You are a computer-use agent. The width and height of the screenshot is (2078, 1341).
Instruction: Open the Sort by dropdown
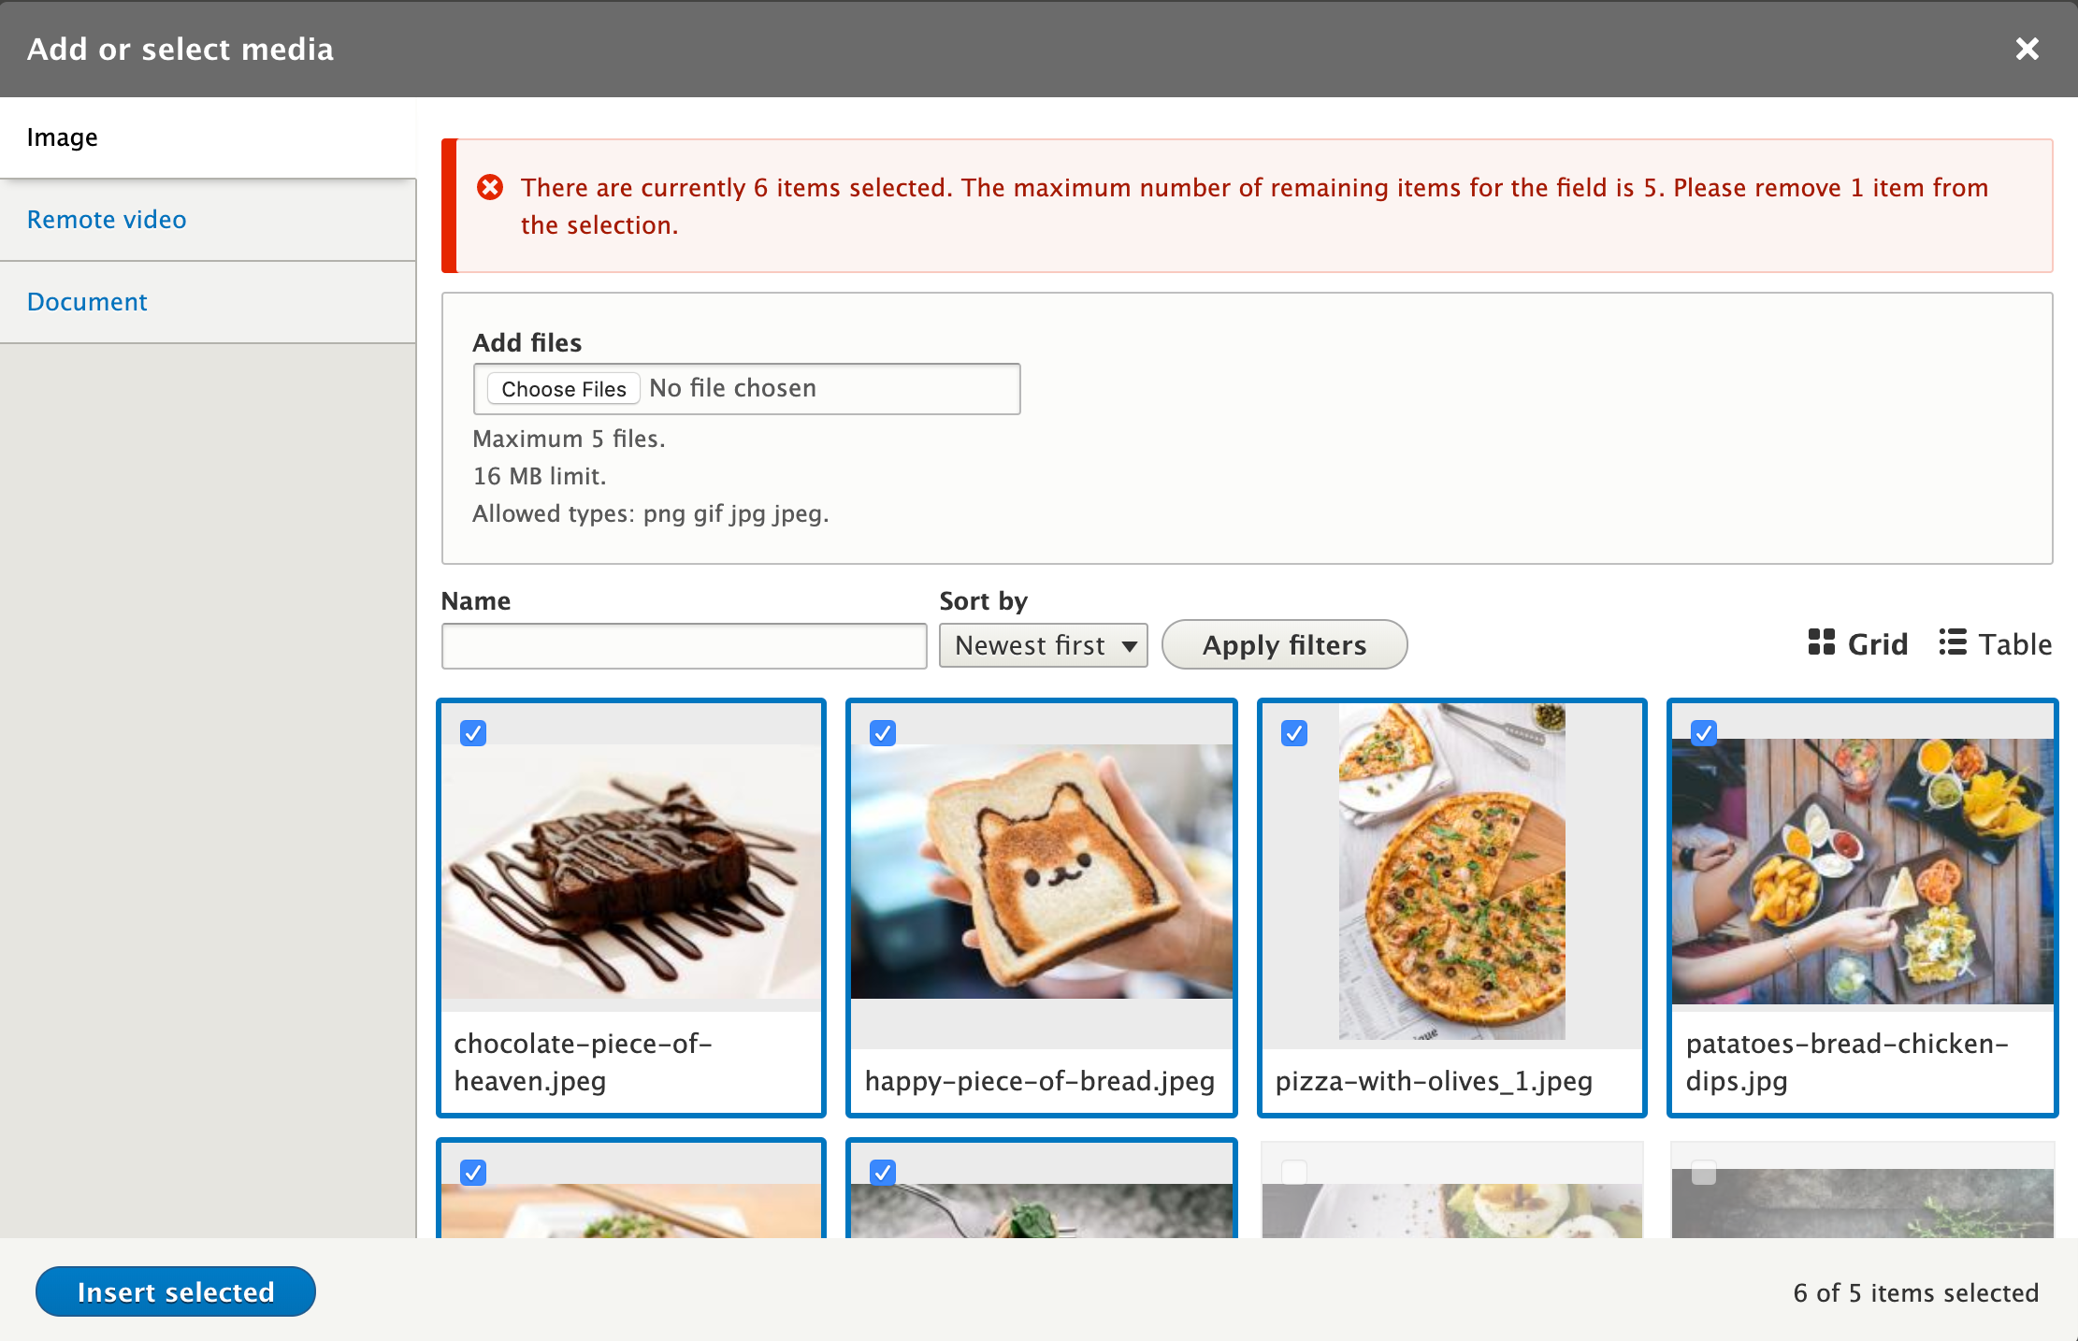pos(1043,645)
